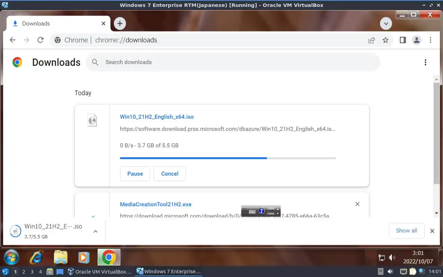This screenshot has height=277, width=443.
Task: Switch to host workspace 3
Action: click(x=32, y=272)
